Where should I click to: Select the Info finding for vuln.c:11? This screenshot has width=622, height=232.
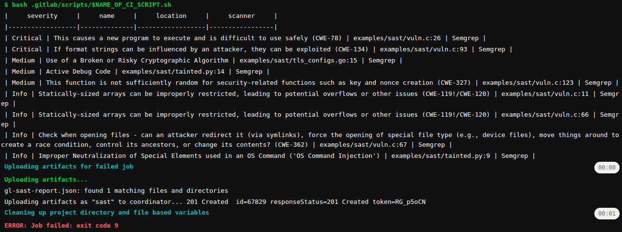click(310, 94)
